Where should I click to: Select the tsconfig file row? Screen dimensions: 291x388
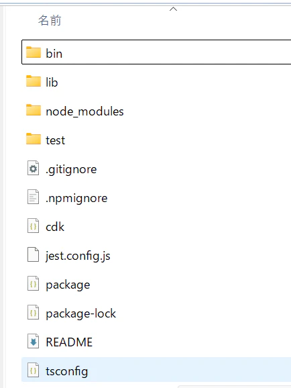pos(156,370)
